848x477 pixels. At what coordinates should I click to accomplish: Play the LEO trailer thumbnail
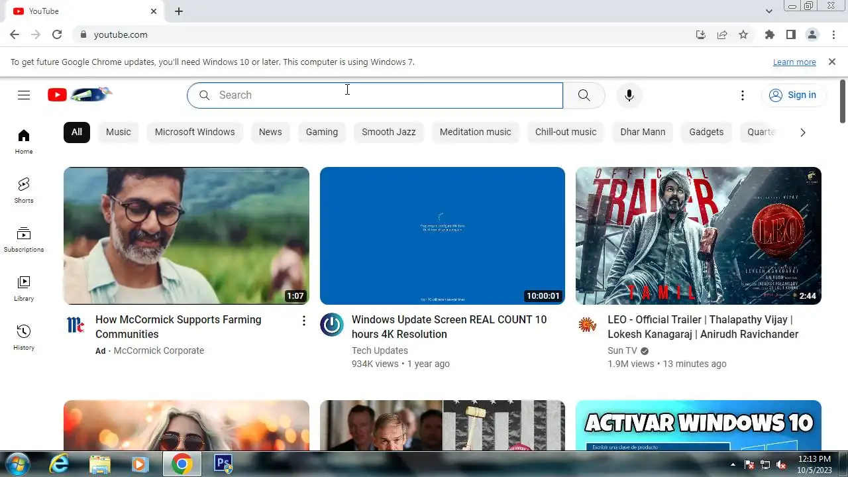tap(698, 236)
